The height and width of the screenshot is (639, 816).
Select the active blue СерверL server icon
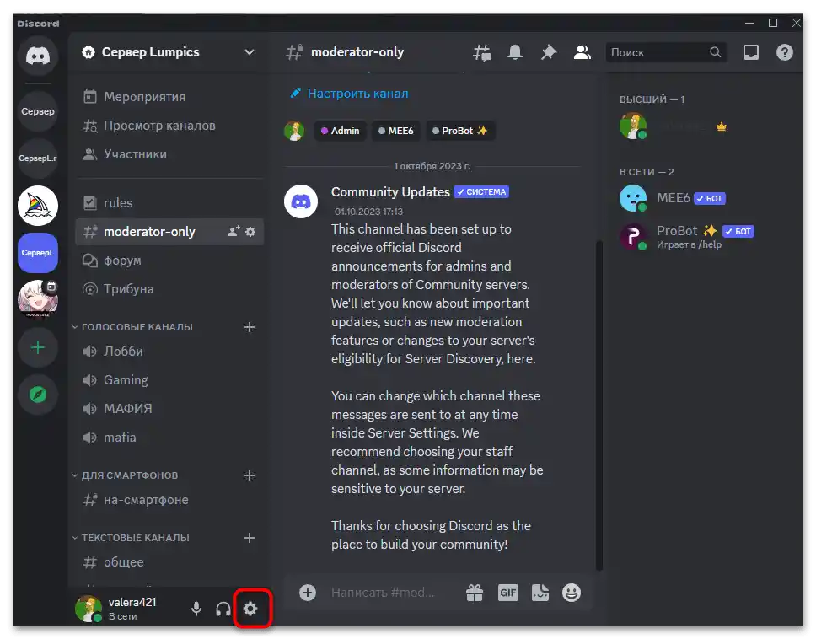(37, 253)
